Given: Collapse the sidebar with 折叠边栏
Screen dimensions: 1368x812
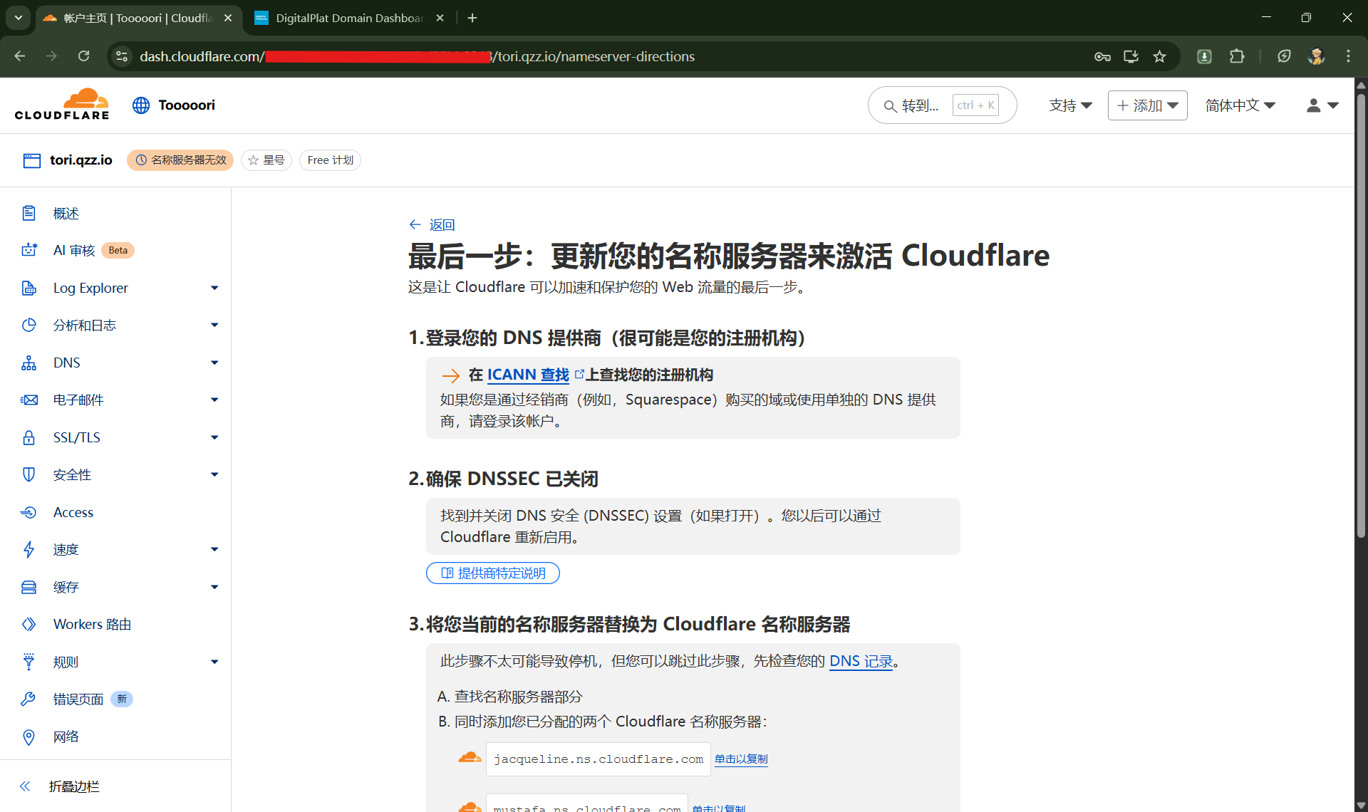Looking at the screenshot, I should (73, 786).
